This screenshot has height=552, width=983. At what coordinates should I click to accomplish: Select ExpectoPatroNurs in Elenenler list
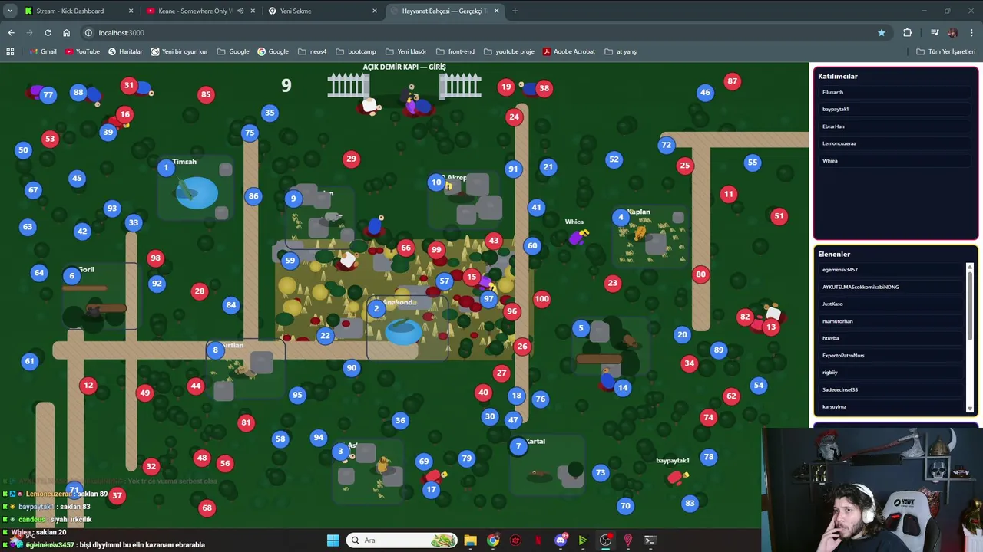pos(892,355)
